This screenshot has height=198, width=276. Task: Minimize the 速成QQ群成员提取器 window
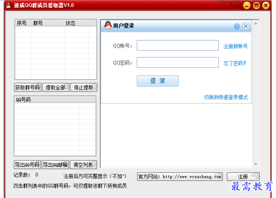click(246, 6)
